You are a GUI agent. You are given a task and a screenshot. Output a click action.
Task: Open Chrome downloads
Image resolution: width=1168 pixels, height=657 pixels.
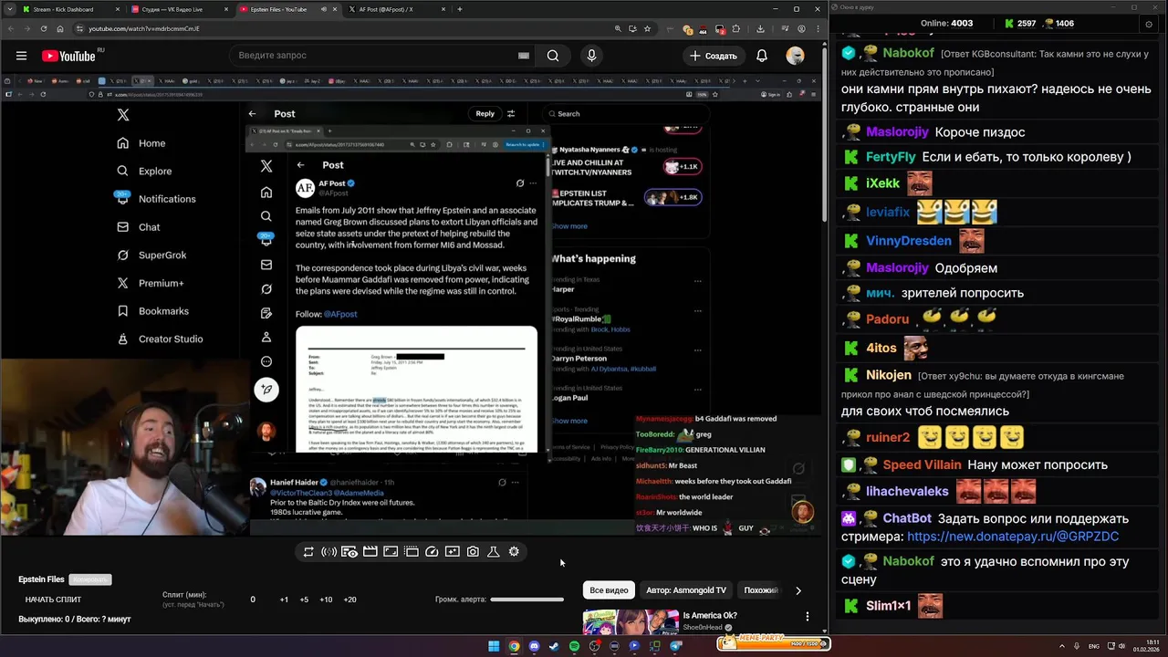coord(760,28)
